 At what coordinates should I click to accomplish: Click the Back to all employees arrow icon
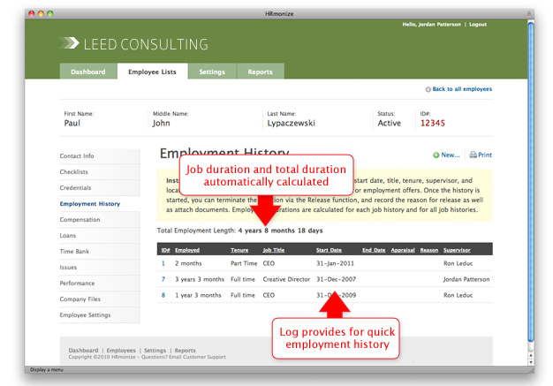click(428, 89)
